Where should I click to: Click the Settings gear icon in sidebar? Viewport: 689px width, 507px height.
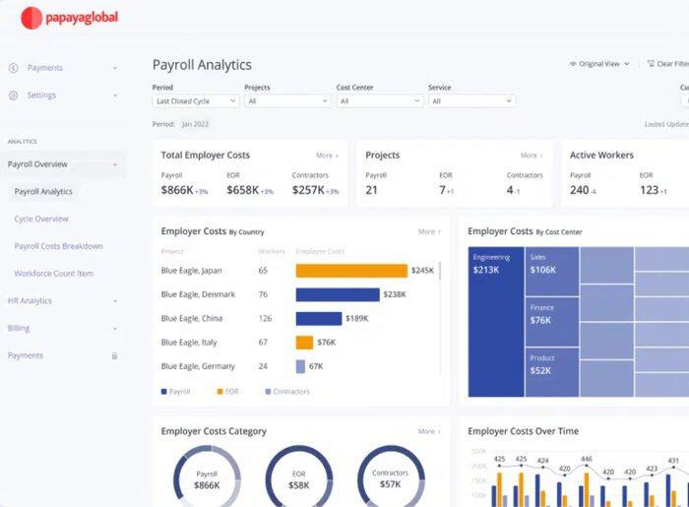(x=14, y=95)
